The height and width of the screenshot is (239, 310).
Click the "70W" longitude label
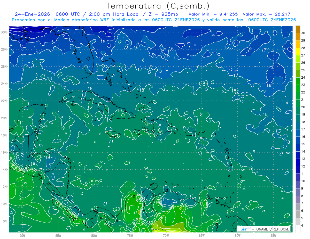click(x=166, y=236)
